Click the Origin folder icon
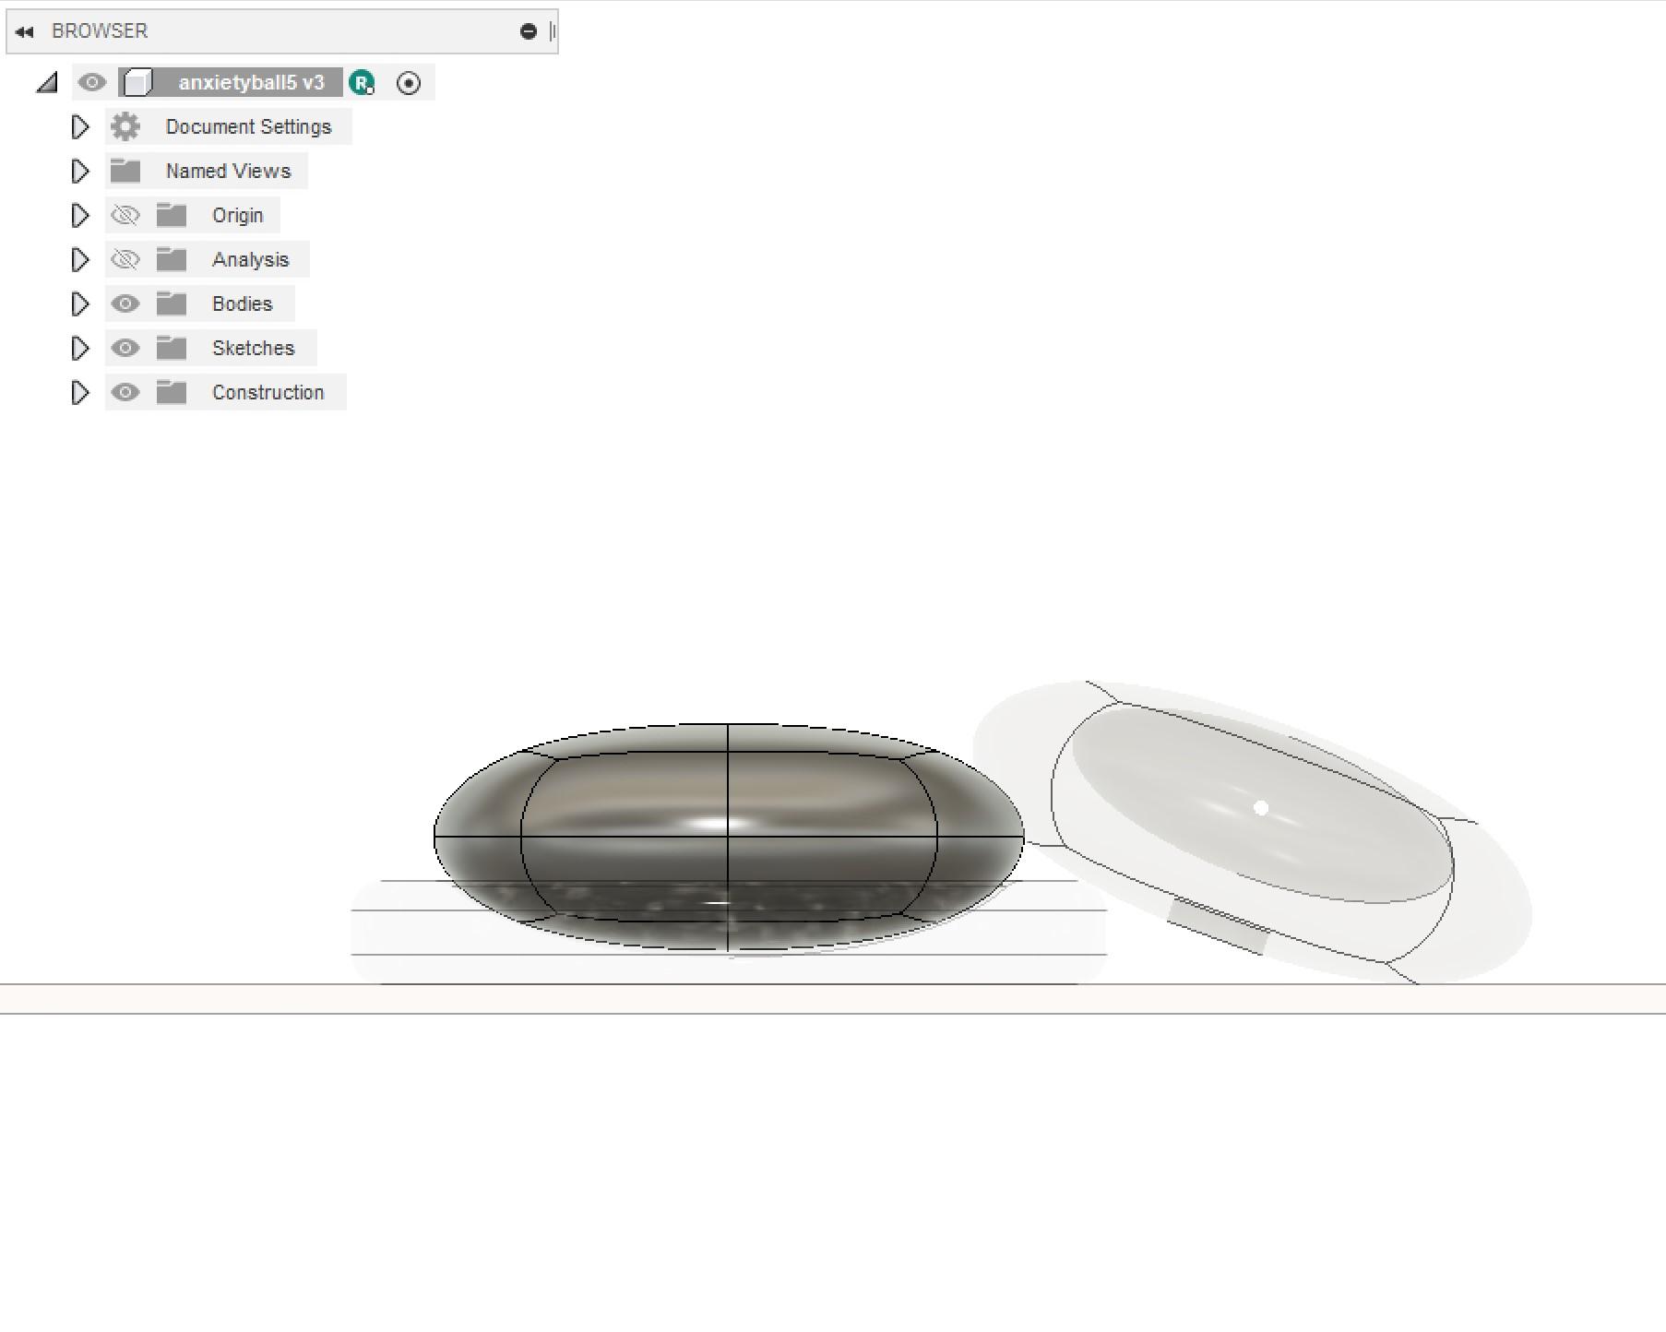Image resolution: width=1666 pixels, height=1332 pixels. tap(172, 215)
